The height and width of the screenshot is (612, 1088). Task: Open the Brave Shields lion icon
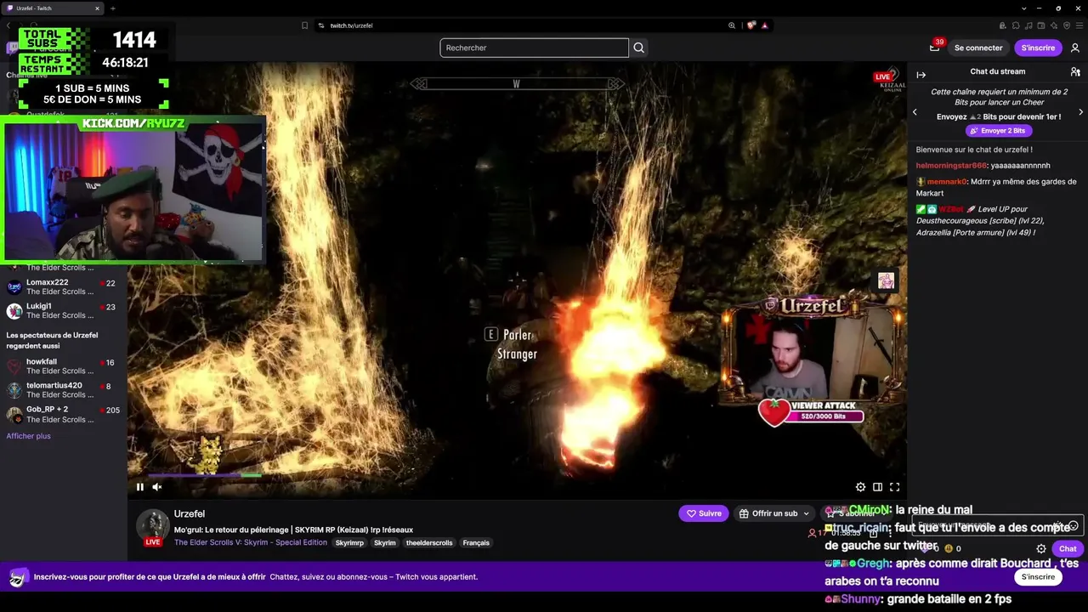751,25
